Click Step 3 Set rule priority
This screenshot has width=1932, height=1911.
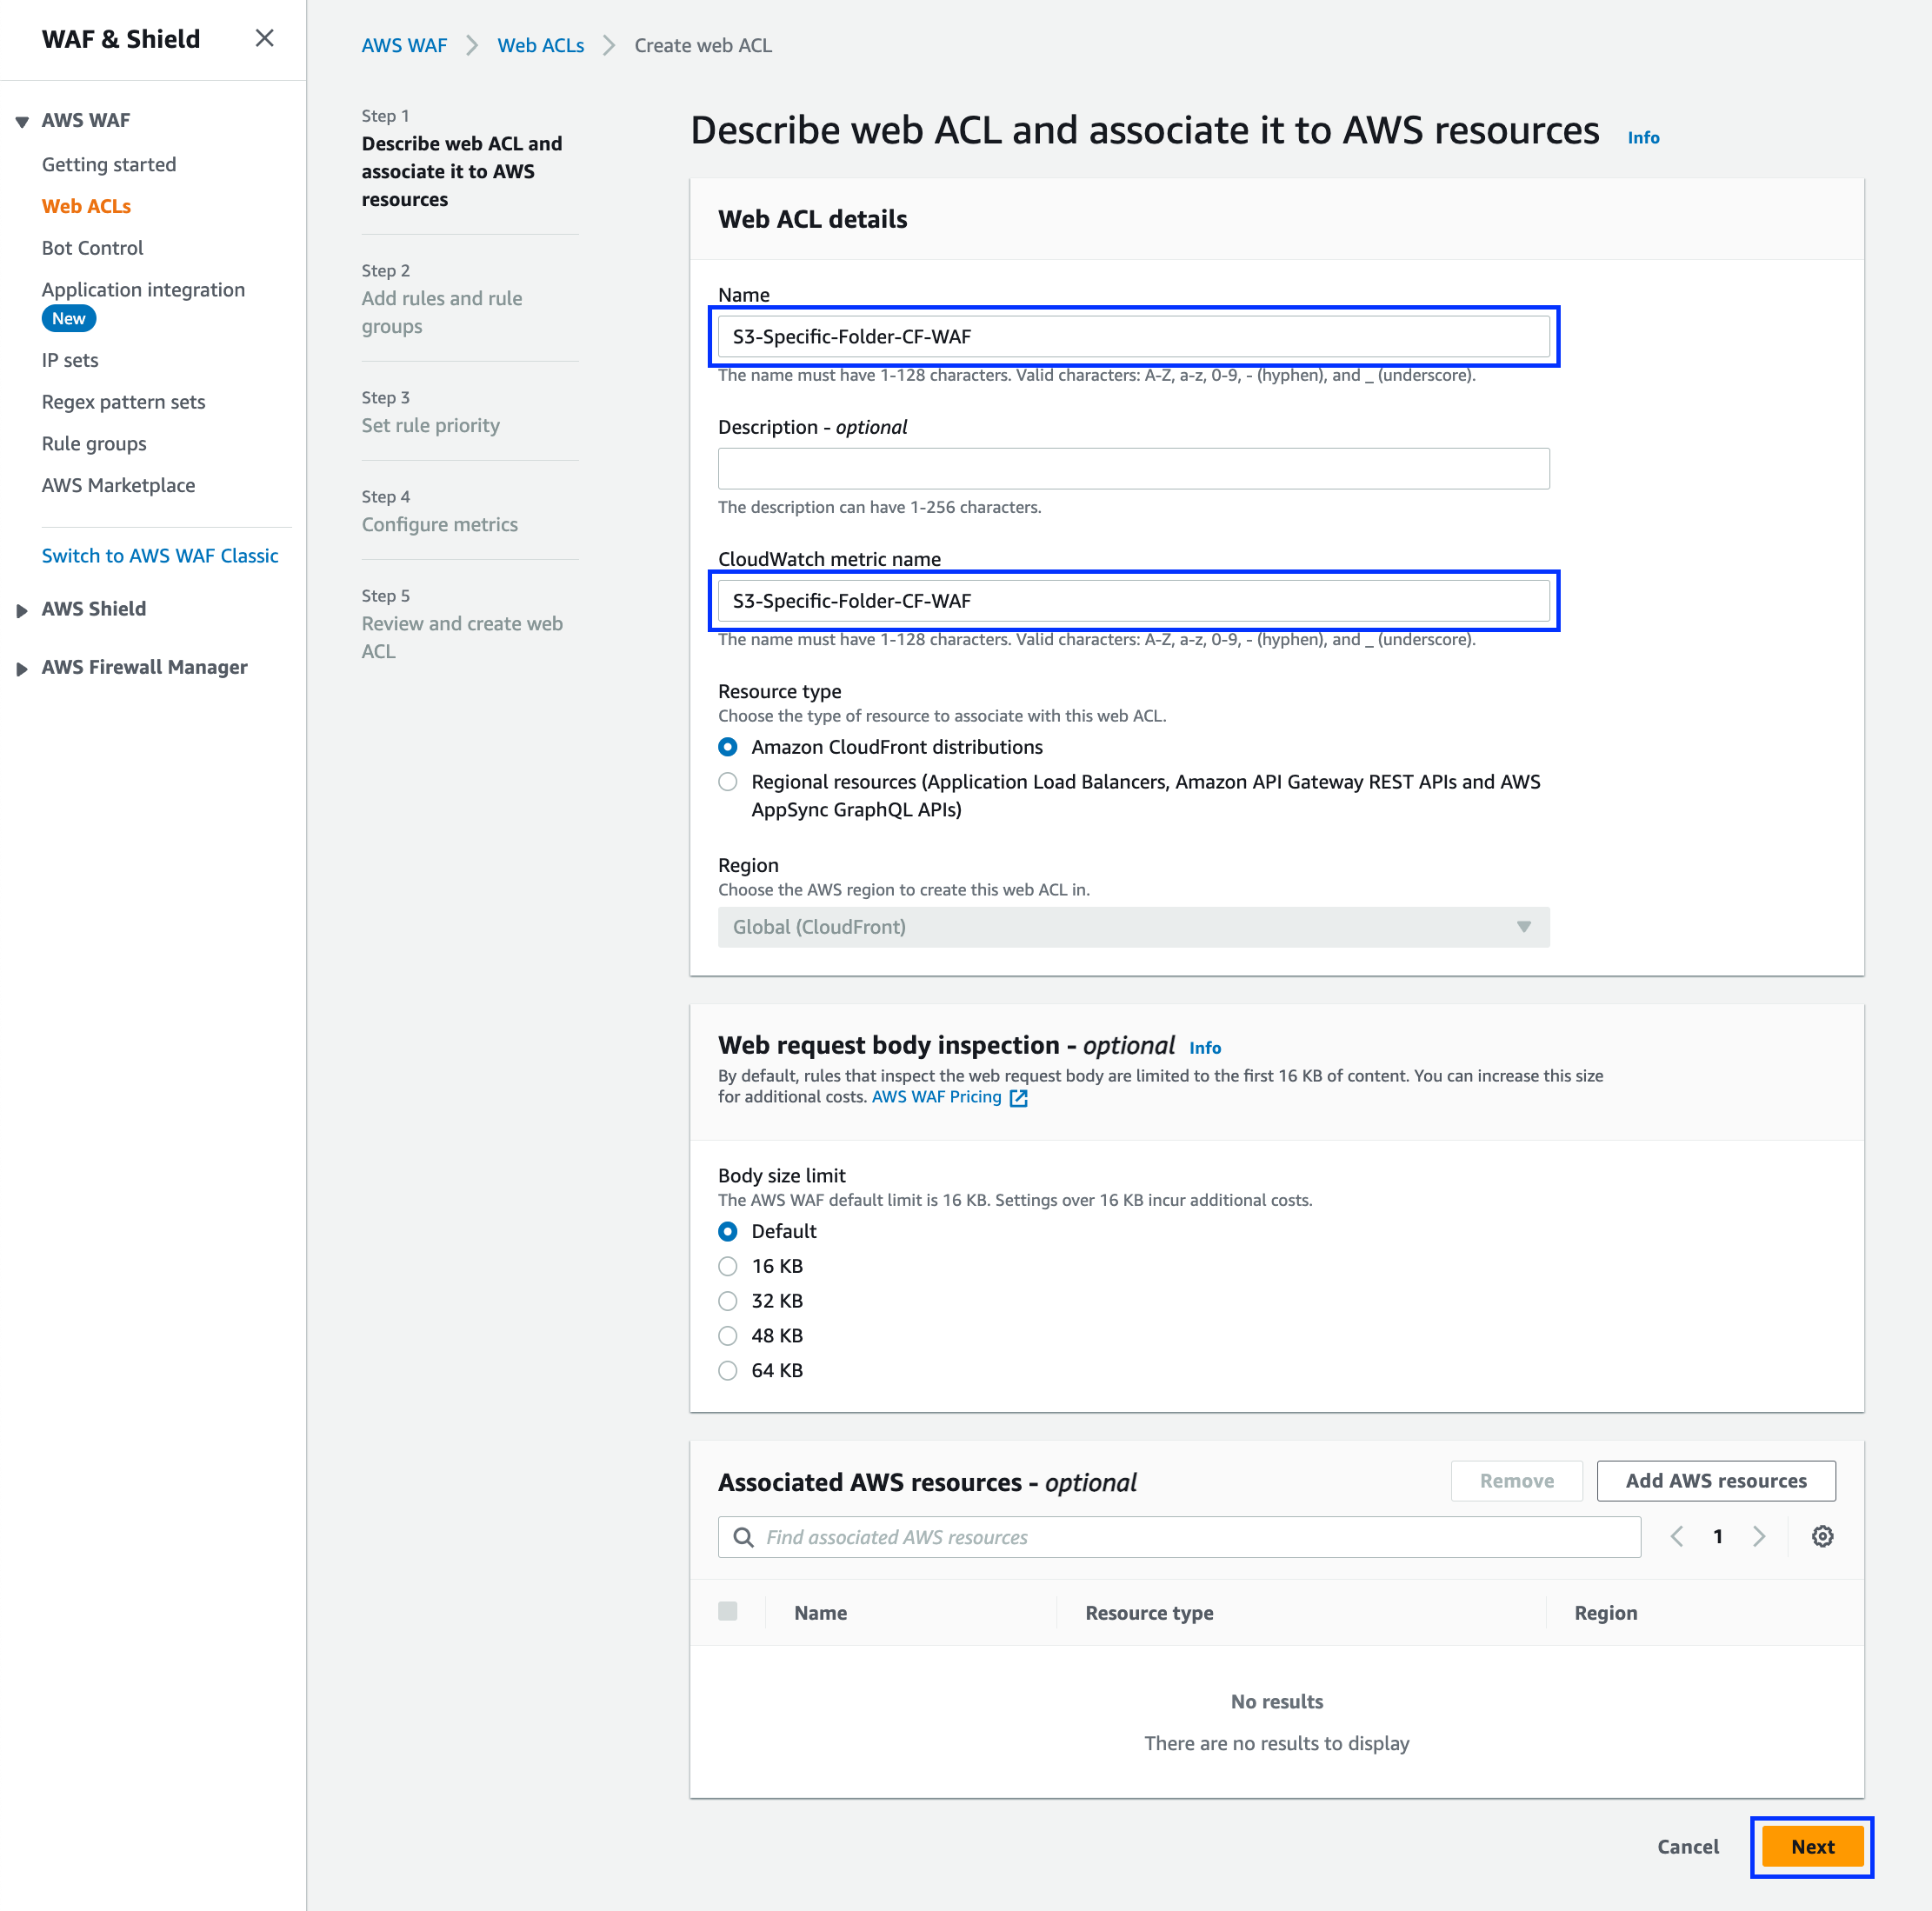click(x=430, y=425)
